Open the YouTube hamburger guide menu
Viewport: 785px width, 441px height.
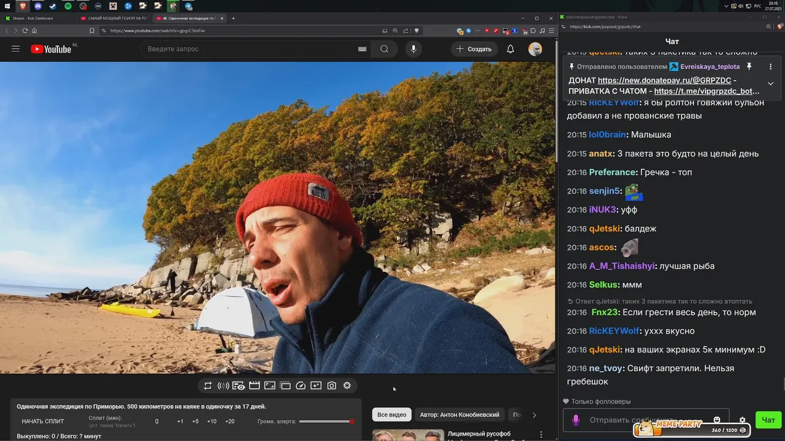pos(15,49)
